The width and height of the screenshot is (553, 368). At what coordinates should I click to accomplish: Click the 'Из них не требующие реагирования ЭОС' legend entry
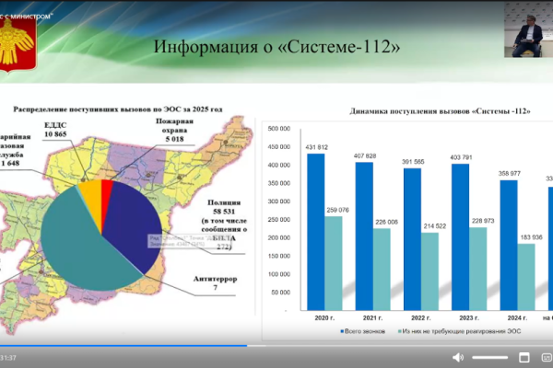pyautogui.click(x=462, y=331)
